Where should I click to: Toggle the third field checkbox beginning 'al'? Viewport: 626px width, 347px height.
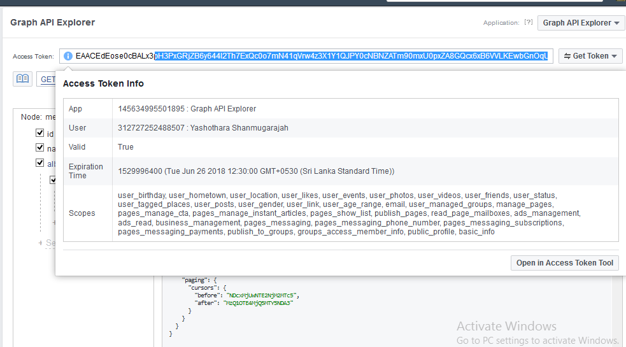[x=40, y=162]
